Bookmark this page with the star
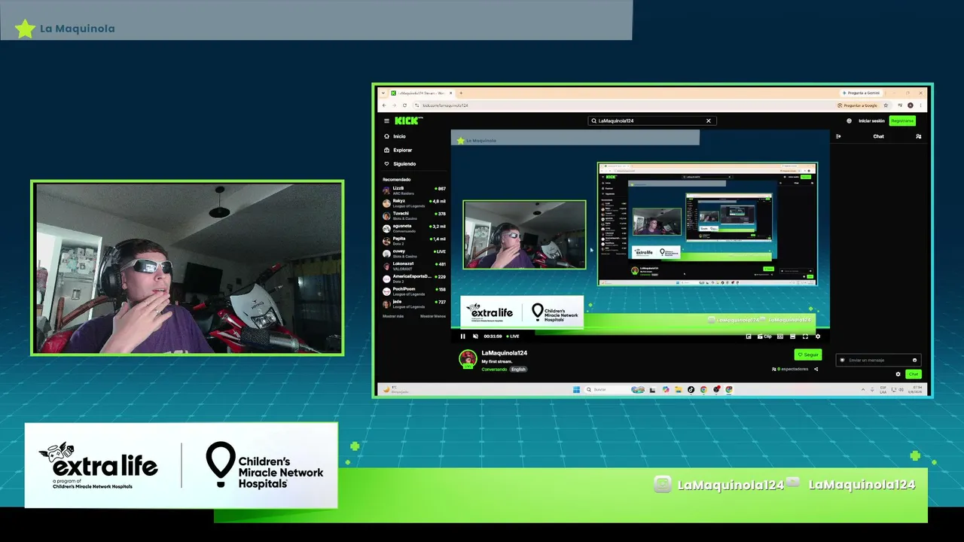 [886, 105]
